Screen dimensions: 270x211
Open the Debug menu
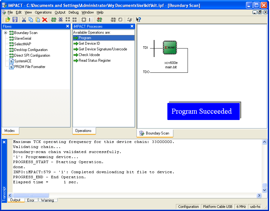(x=74, y=12)
